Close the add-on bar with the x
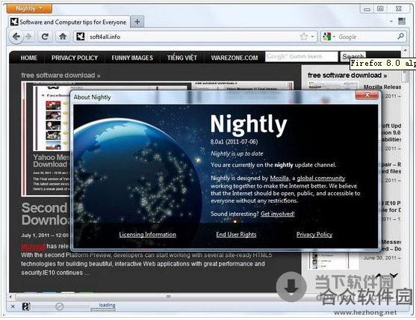This screenshot has height=320, width=416. coord(13,307)
